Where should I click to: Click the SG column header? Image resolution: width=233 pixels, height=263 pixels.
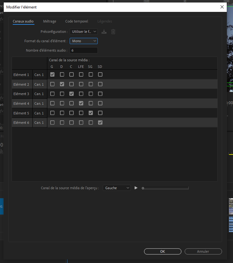(90, 67)
